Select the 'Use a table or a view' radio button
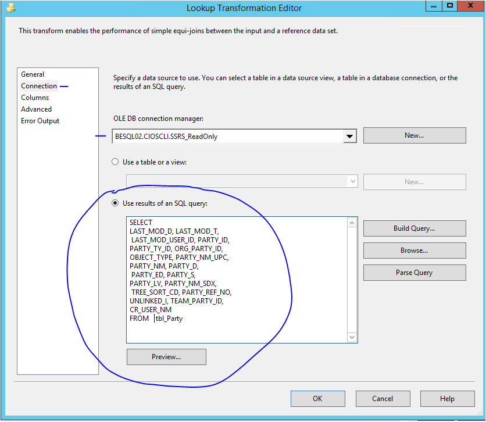This screenshot has height=422, width=486. pos(115,162)
